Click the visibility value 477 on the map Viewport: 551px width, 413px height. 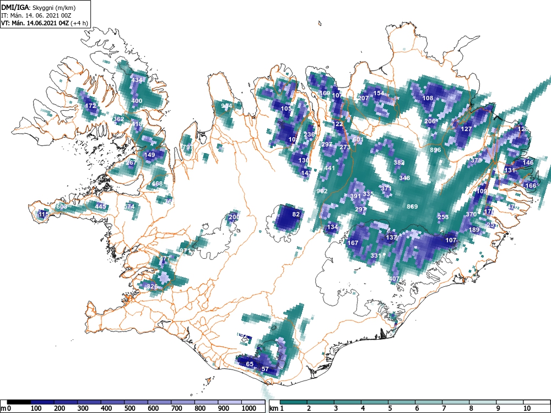[164, 258]
